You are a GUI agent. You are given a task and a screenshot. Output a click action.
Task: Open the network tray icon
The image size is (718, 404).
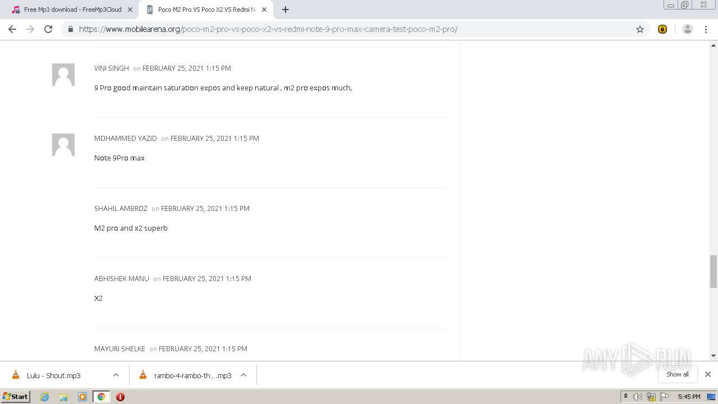651,397
